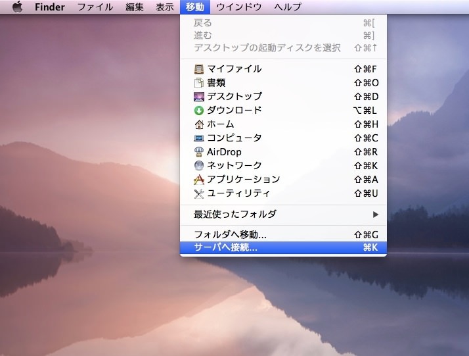
Task: Click the 最近使ったフォルダ submenu arrow
Action: pyautogui.click(x=376, y=215)
